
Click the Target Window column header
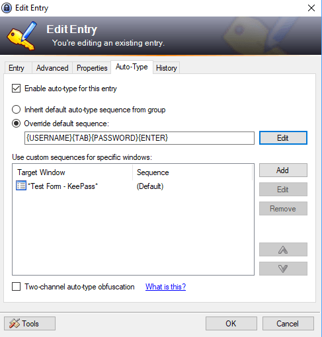pyautogui.click(x=73, y=172)
